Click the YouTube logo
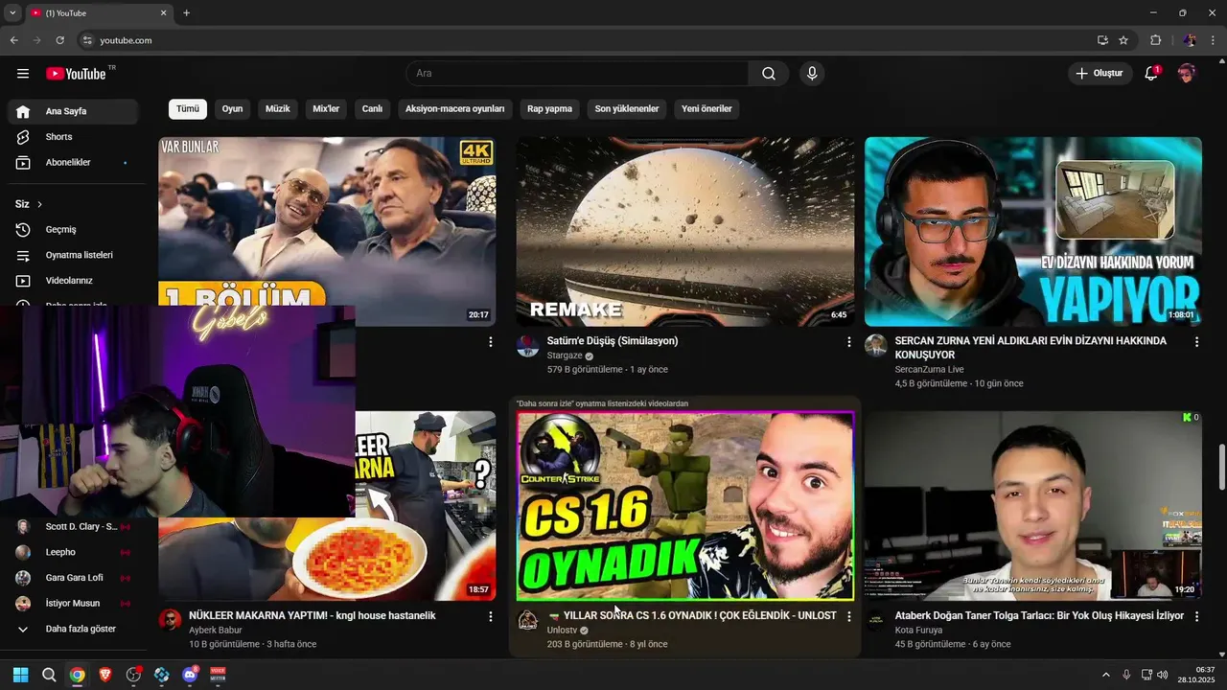The image size is (1227, 690). pos(77,74)
